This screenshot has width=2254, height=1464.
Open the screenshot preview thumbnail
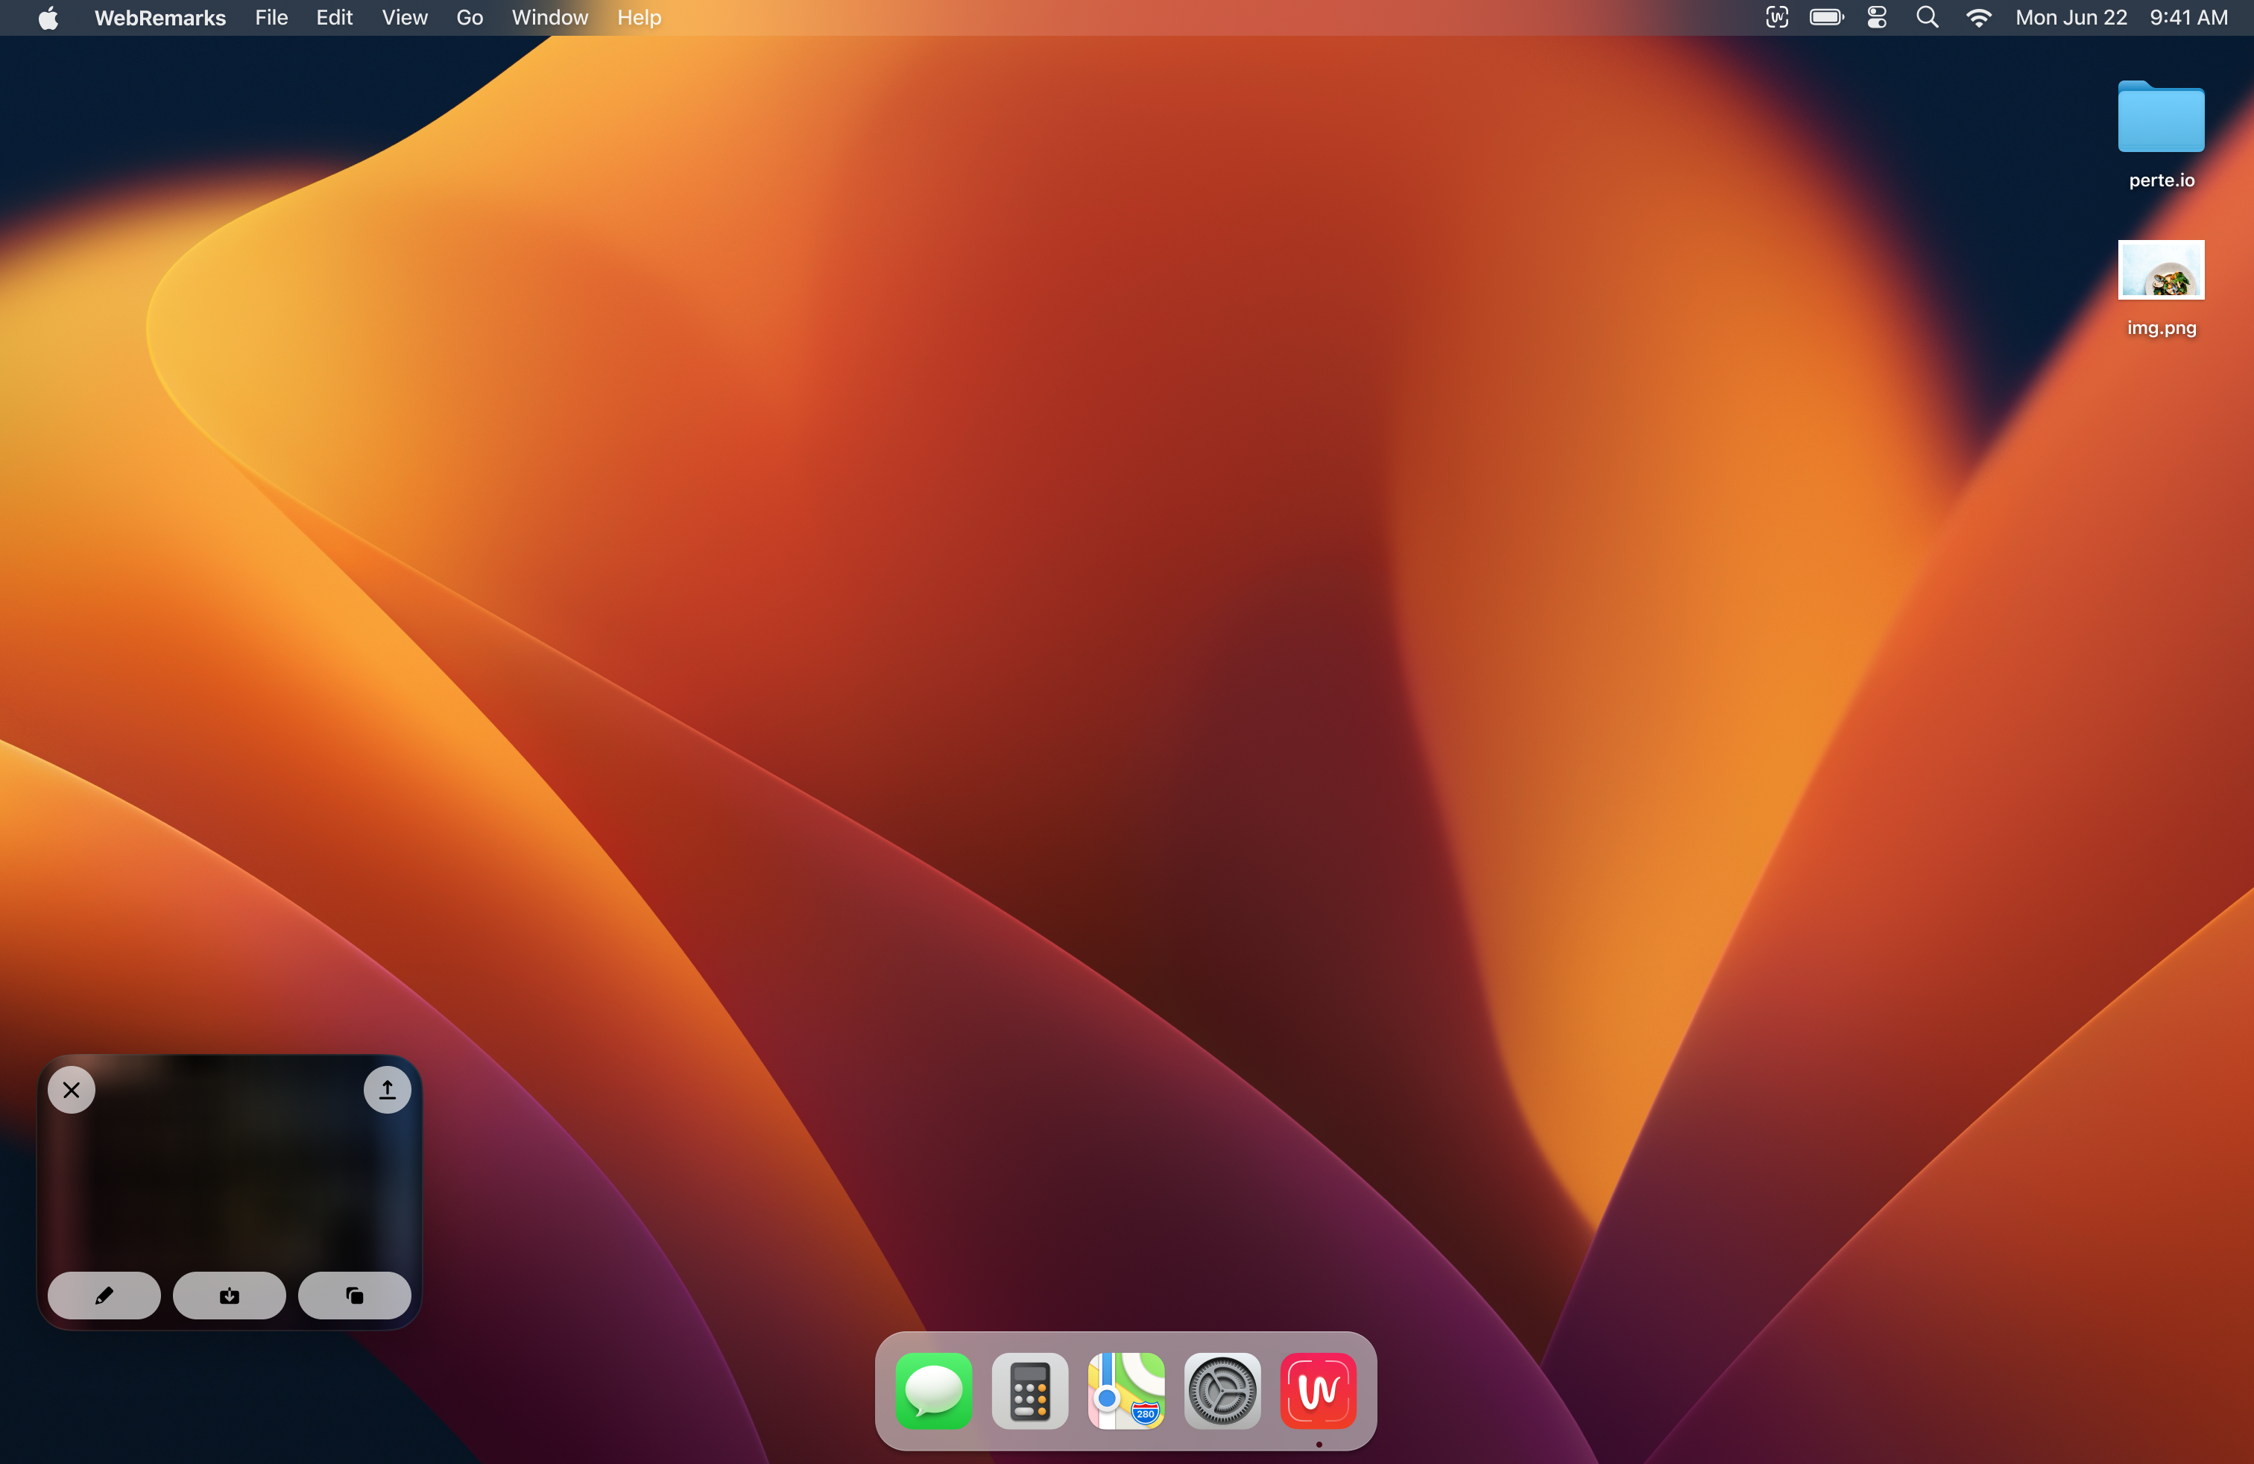pos(229,1191)
